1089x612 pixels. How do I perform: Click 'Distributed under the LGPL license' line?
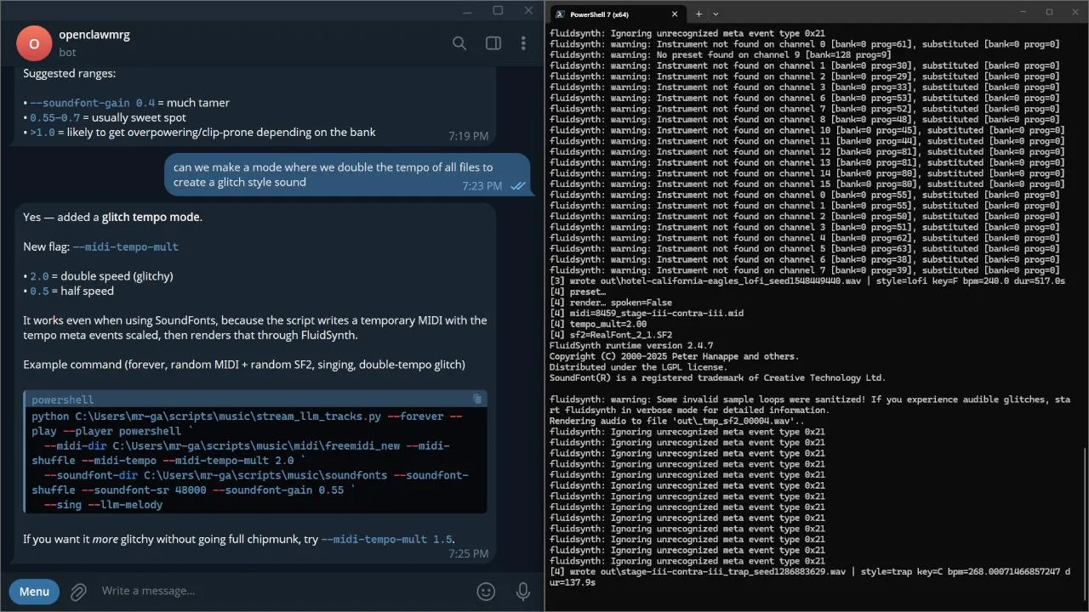pyautogui.click(x=639, y=367)
